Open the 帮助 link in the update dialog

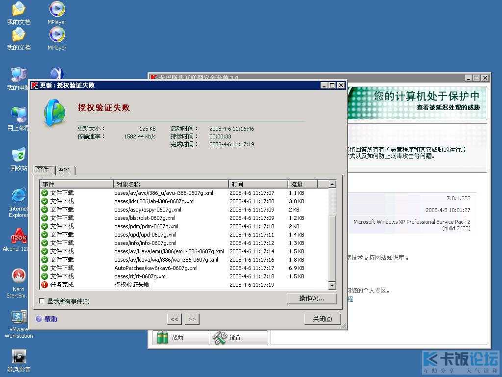point(50,319)
